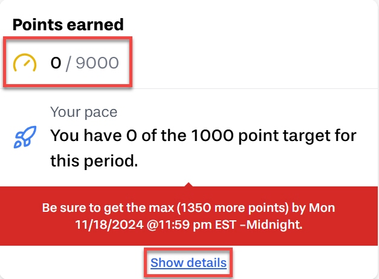Open the Show details link
Image resolution: width=379 pixels, height=279 pixels.
(x=189, y=263)
